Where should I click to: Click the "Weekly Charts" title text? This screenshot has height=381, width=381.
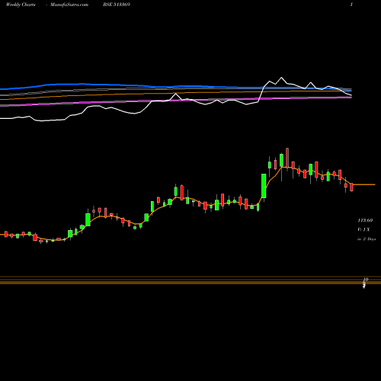coord(21,5)
